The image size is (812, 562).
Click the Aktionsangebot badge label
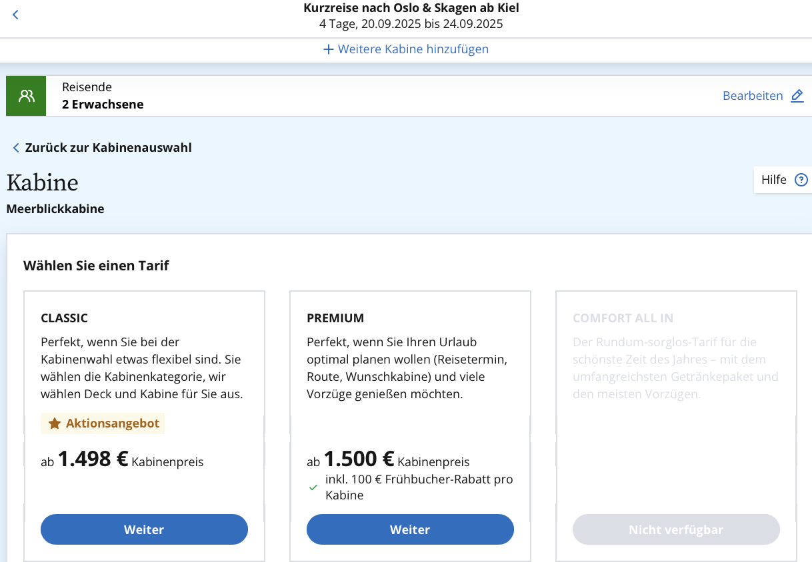tap(112, 423)
